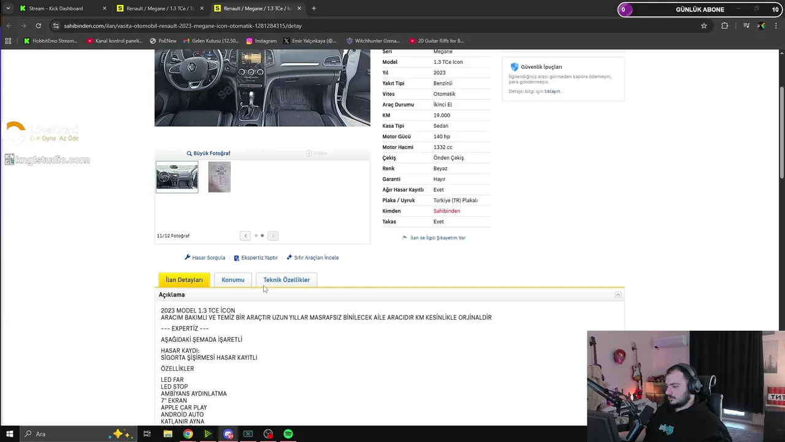This screenshot has height=442, width=785.
Task: Open Sıfır Araçları İncele link
Action: [313, 258]
